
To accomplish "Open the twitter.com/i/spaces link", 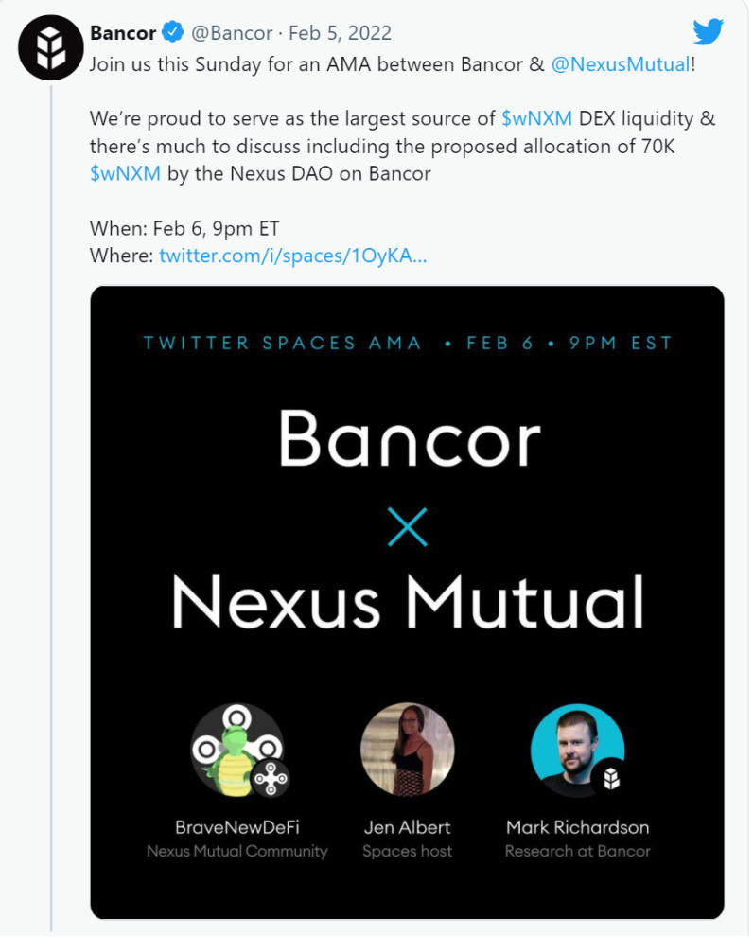I will (292, 256).
